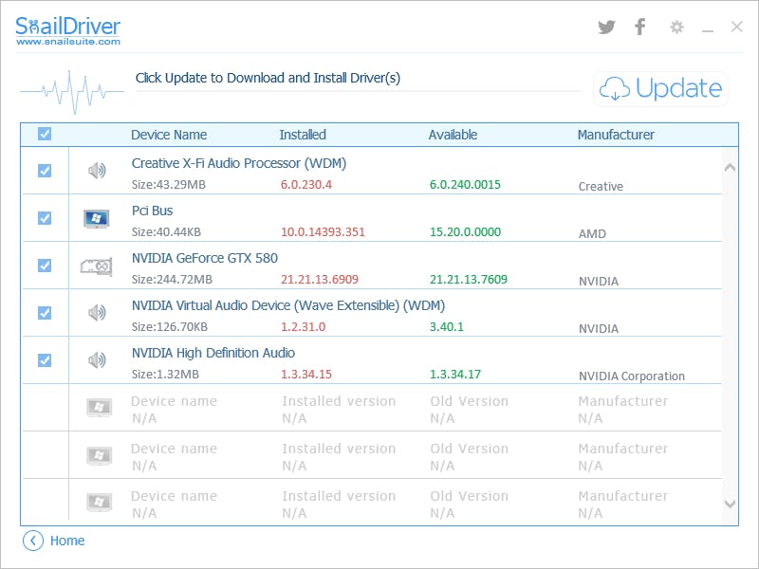Click installed version 10.0.14393.351
The width and height of the screenshot is (759, 569).
[x=323, y=231]
